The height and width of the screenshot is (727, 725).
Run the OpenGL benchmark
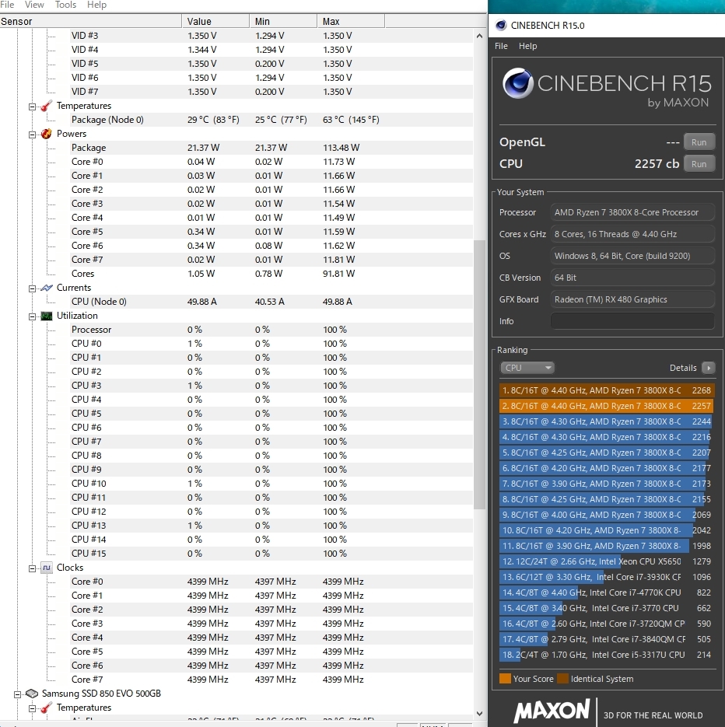coord(699,142)
